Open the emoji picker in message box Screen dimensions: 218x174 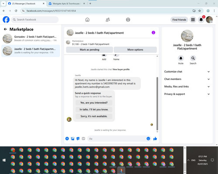148,139
